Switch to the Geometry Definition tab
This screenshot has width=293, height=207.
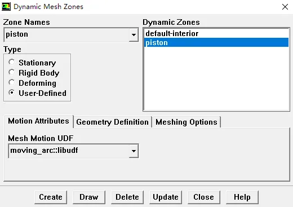point(113,122)
